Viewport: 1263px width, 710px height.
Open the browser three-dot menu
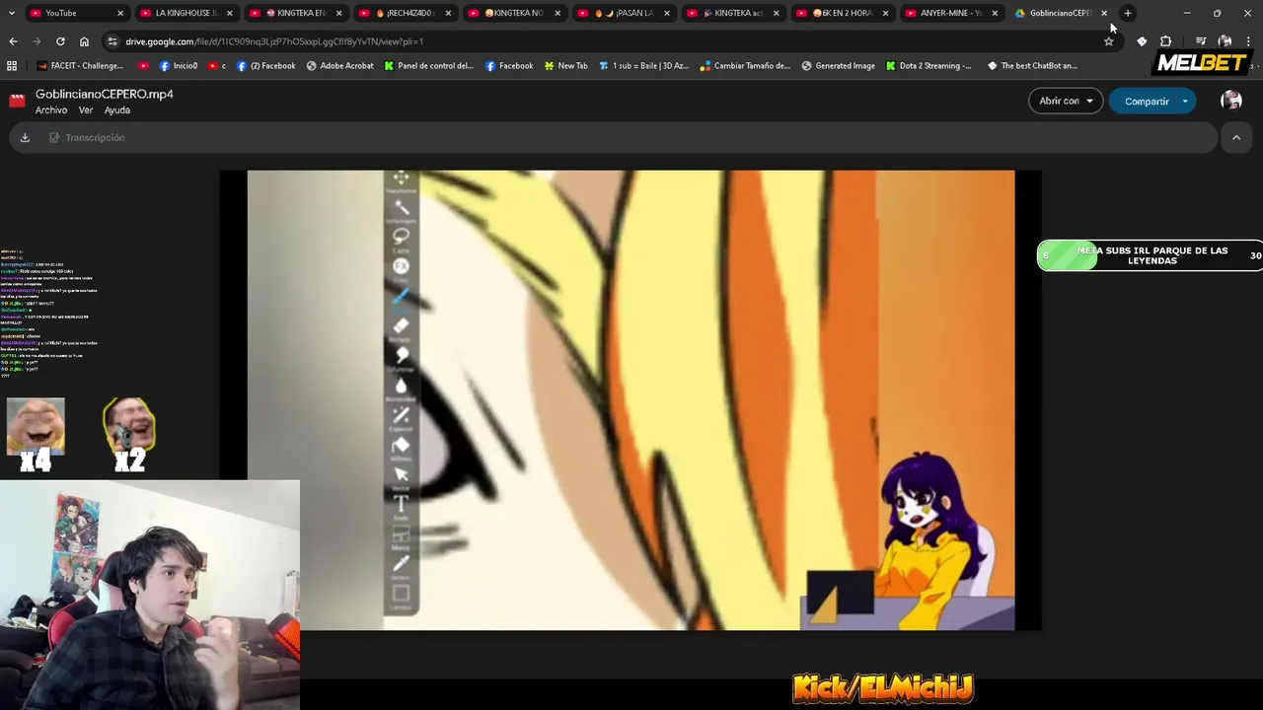(1248, 41)
